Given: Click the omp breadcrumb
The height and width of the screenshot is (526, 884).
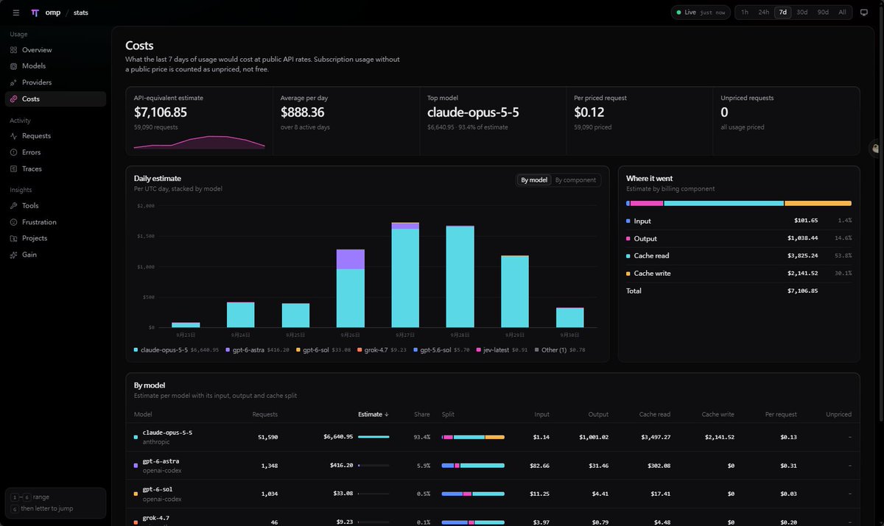Looking at the screenshot, I should [53, 13].
